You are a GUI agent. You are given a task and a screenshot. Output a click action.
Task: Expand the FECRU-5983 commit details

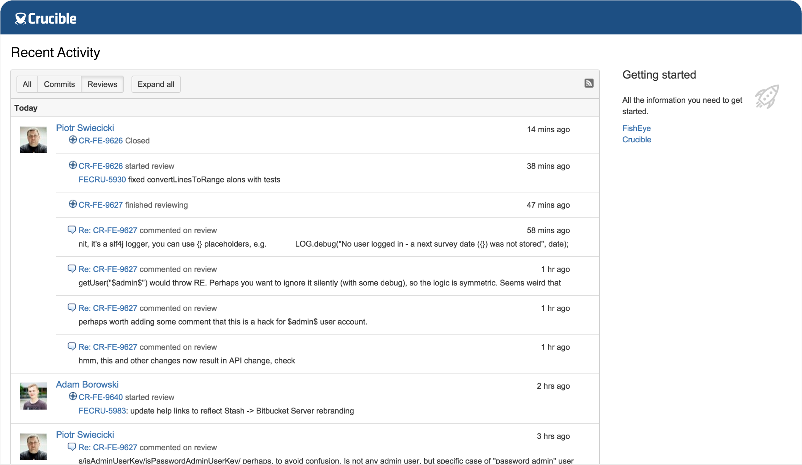point(102,411)
